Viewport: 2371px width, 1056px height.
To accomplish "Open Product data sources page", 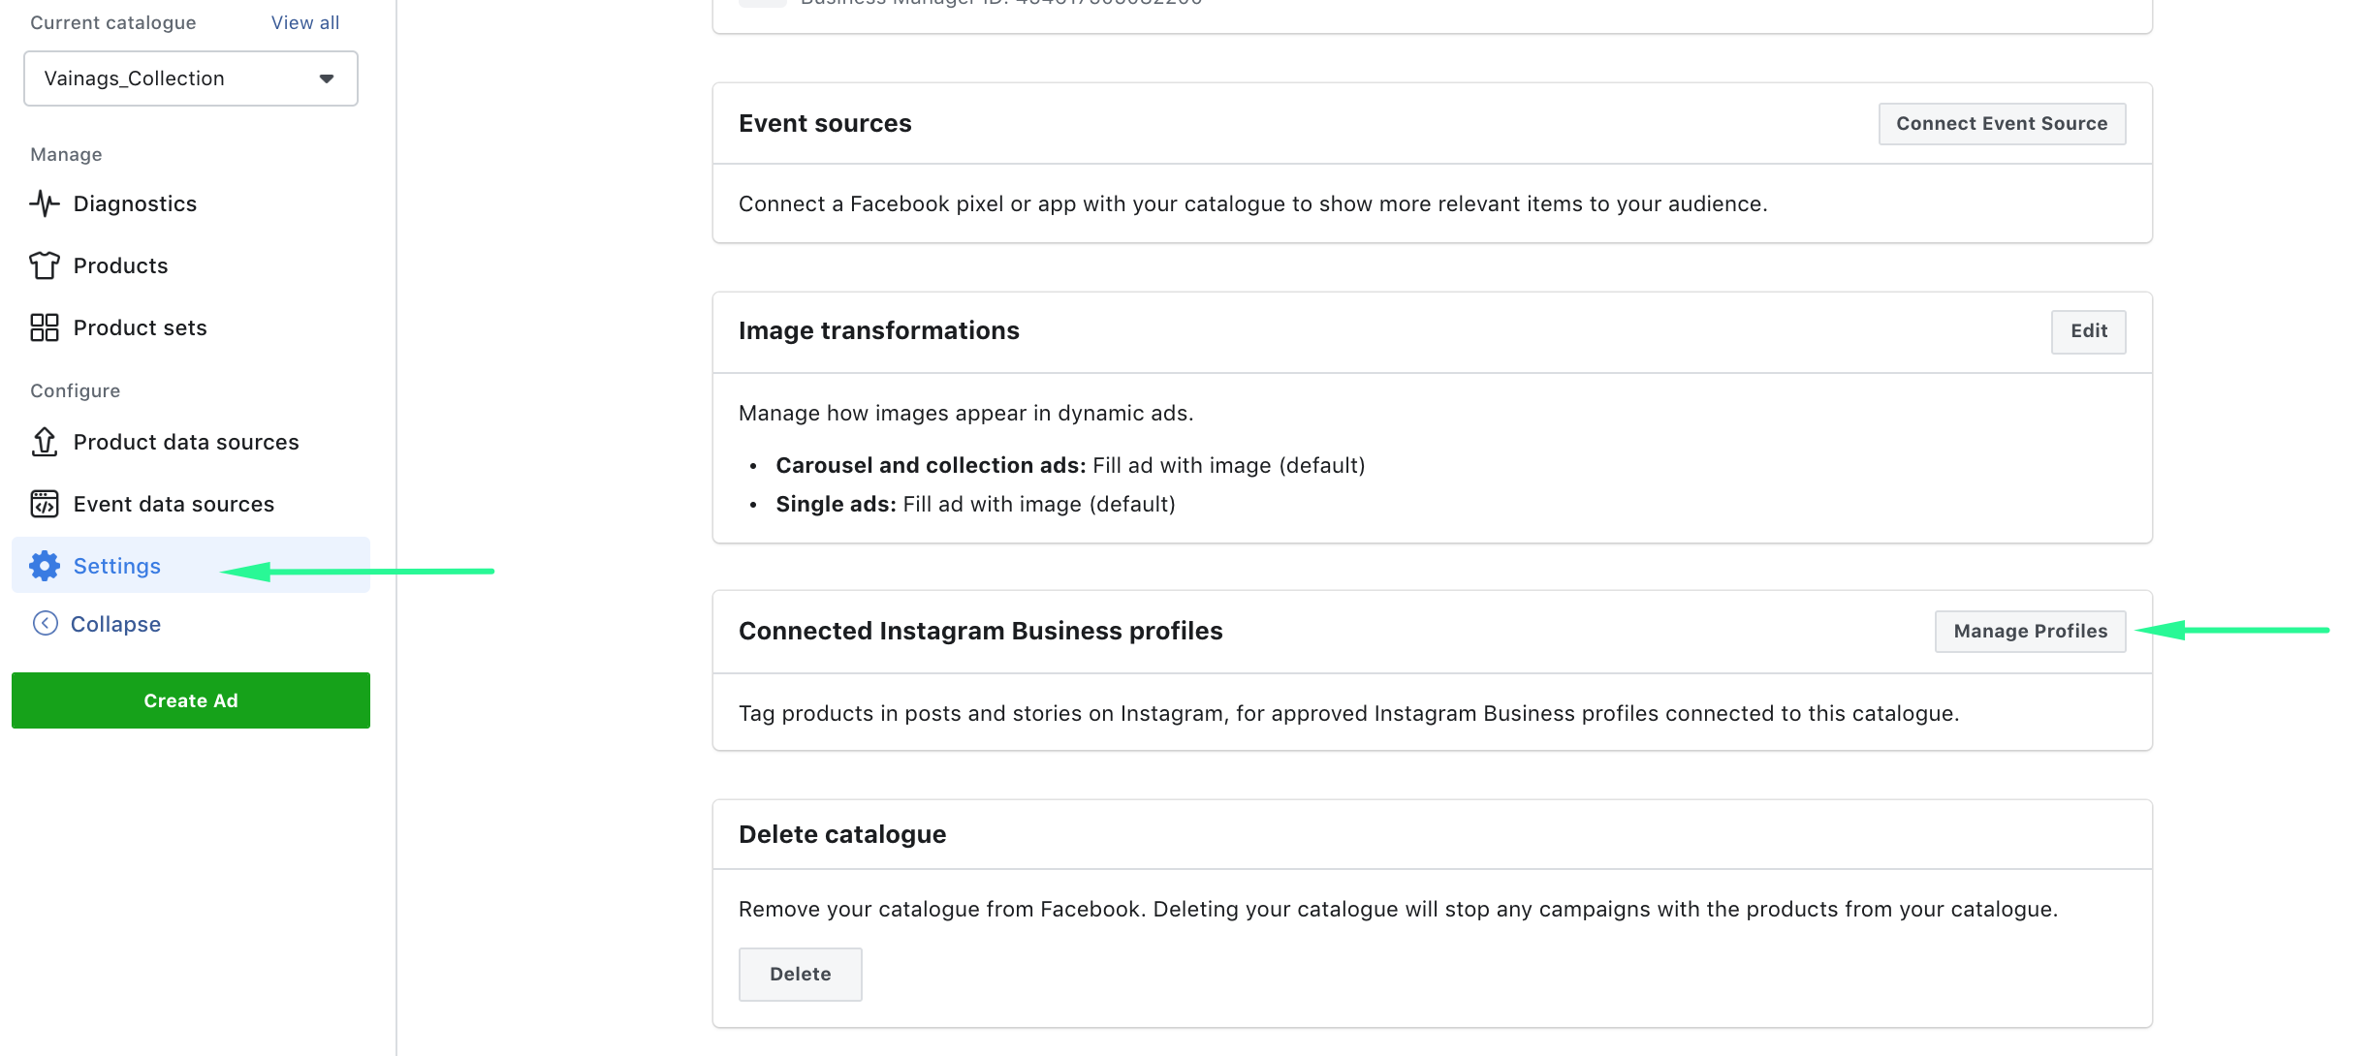I will pos(186,442).
